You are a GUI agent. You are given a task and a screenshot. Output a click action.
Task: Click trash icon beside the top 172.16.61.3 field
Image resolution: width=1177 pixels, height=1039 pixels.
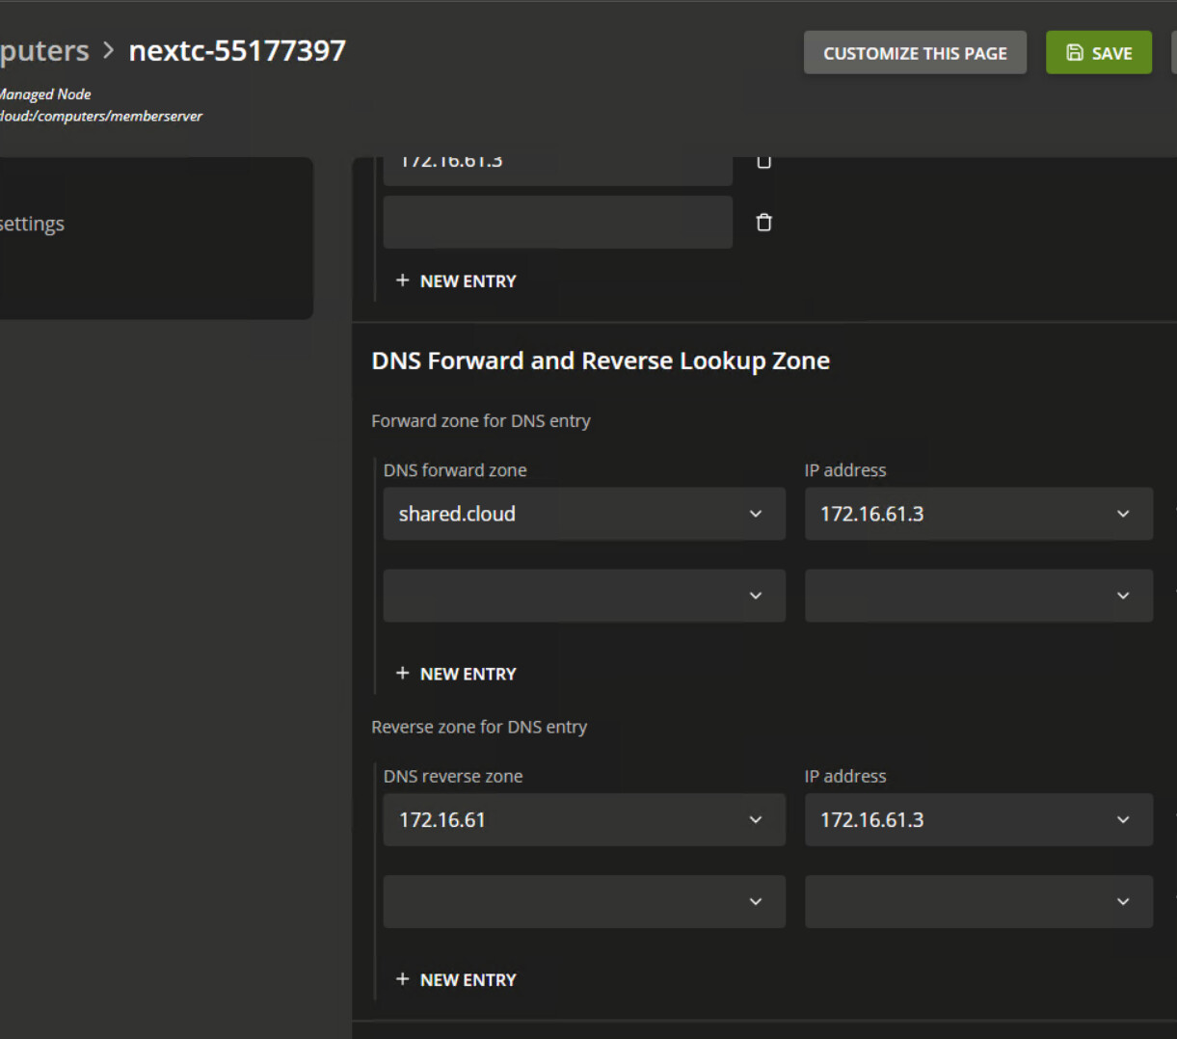tap(763, 162)
